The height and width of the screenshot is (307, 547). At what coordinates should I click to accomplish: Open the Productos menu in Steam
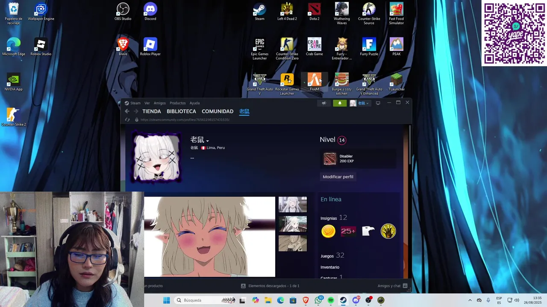pyautogui.click(x=178, y=103)
